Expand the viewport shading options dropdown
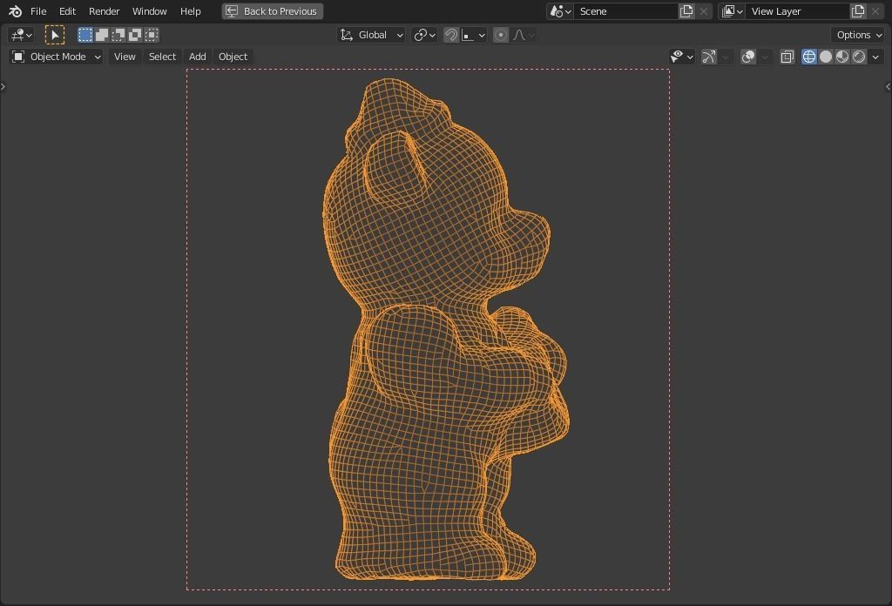Viewport: 892px width, 606px height. 875,57
